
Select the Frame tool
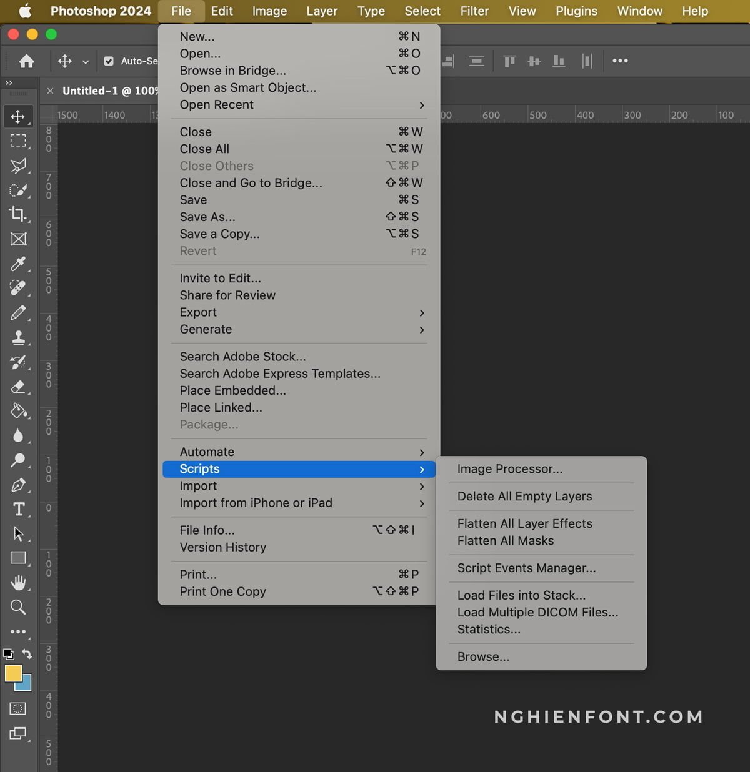coord(18,239)
